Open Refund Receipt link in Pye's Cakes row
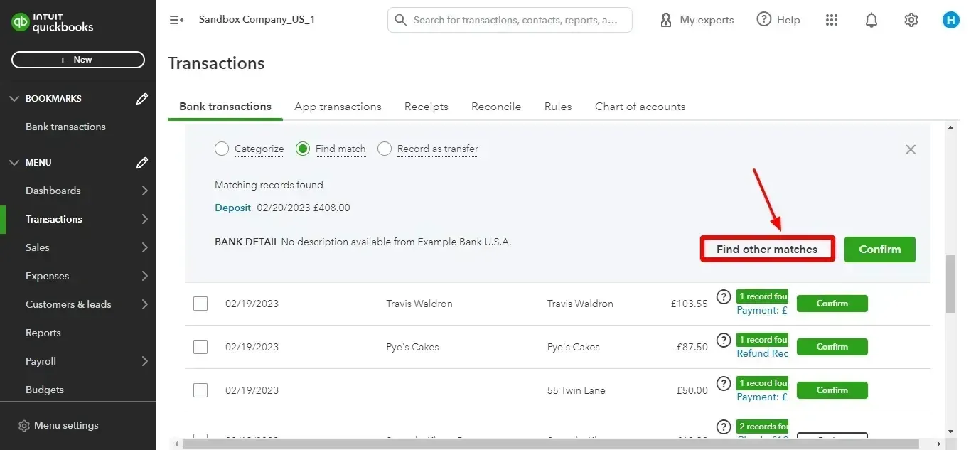 point(762,353)
